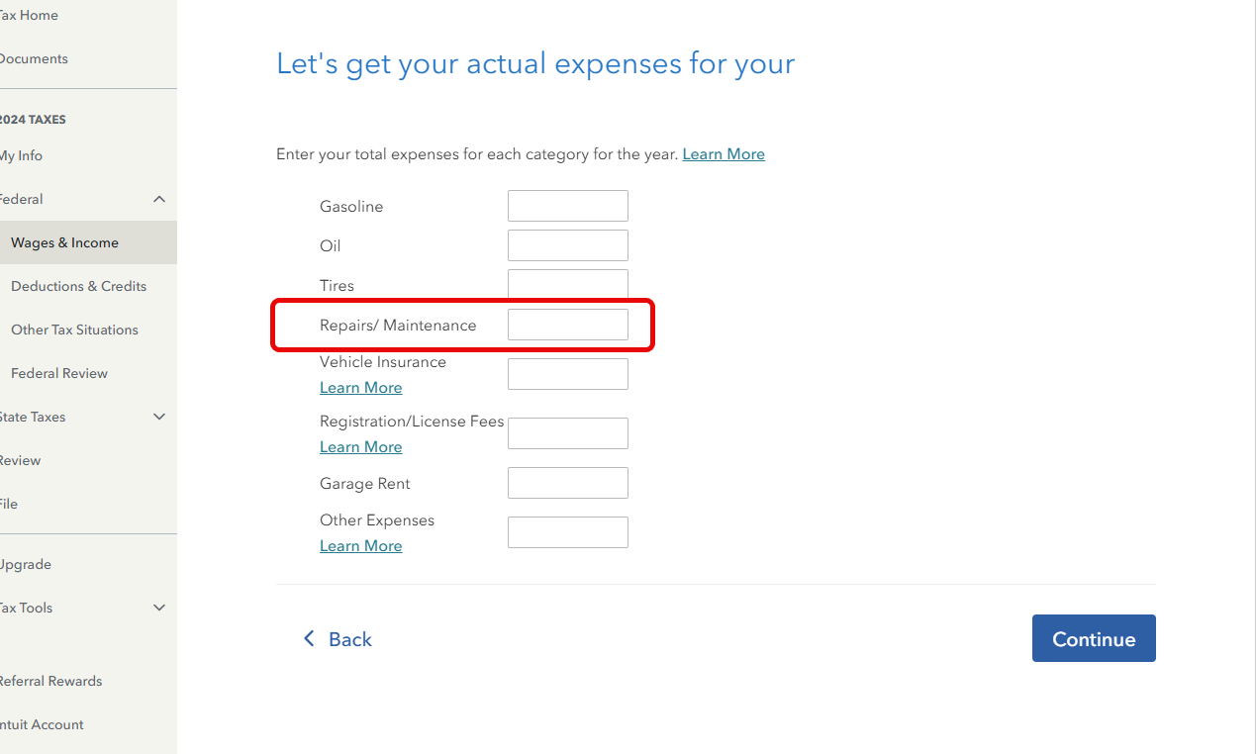Image resolution: width=1256 pixels, height=754 pixels.
Task: Click the Oil expense input box
Action: 567,245
